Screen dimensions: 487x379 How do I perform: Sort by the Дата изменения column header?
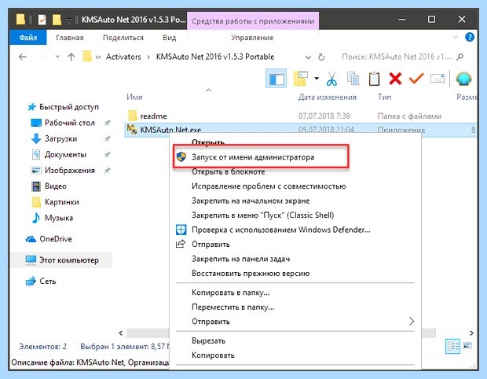(x=327, y=97)
